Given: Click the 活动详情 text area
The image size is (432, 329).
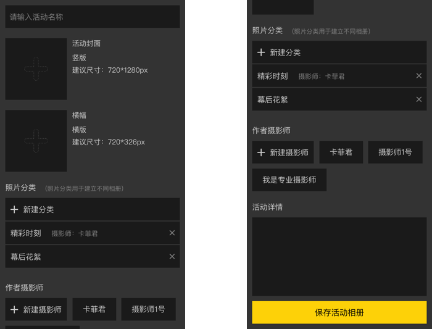Looking at the screenshot, I should (x=339, y=257).
